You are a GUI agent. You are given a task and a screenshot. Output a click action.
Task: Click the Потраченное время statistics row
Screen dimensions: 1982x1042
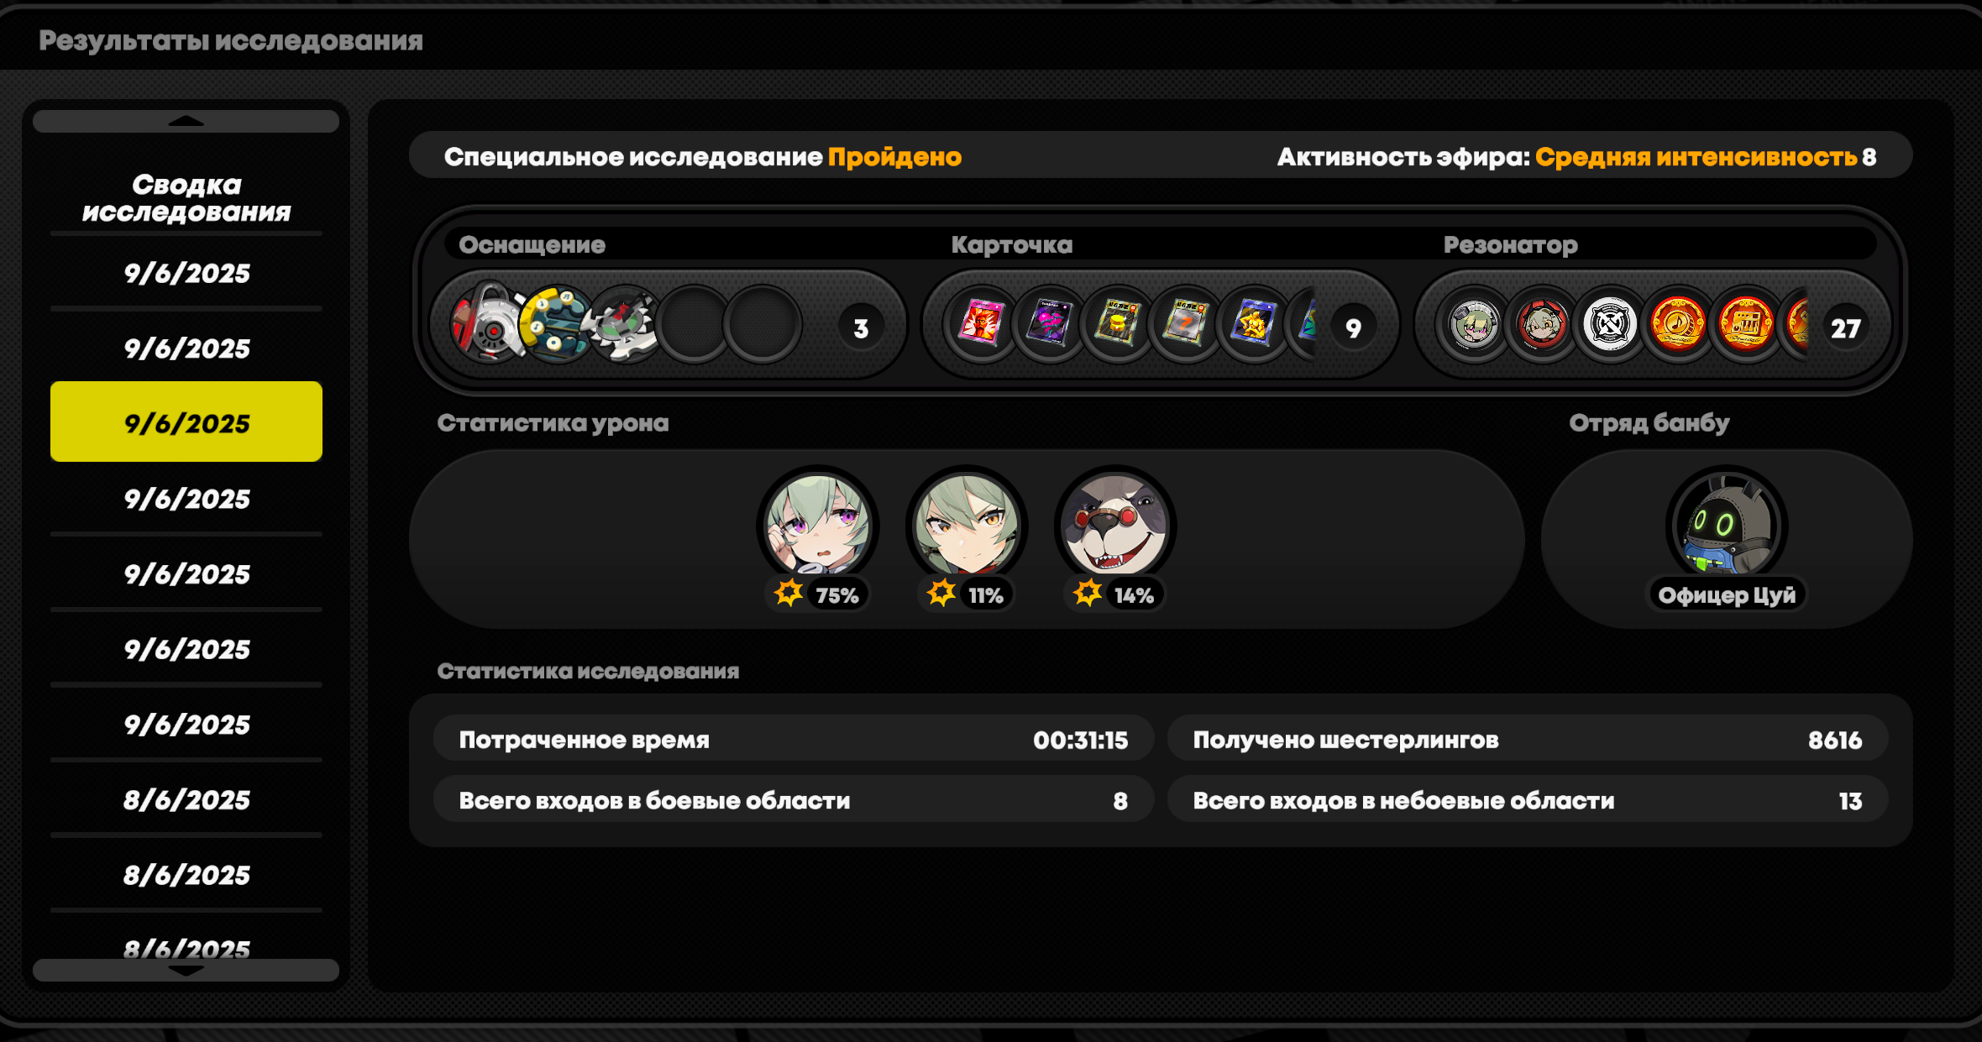(793, 739)
